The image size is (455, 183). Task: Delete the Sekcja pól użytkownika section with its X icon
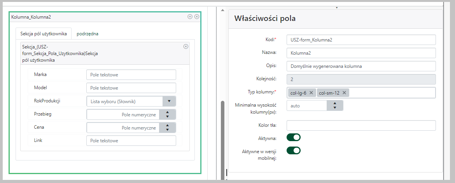(186, 47)
